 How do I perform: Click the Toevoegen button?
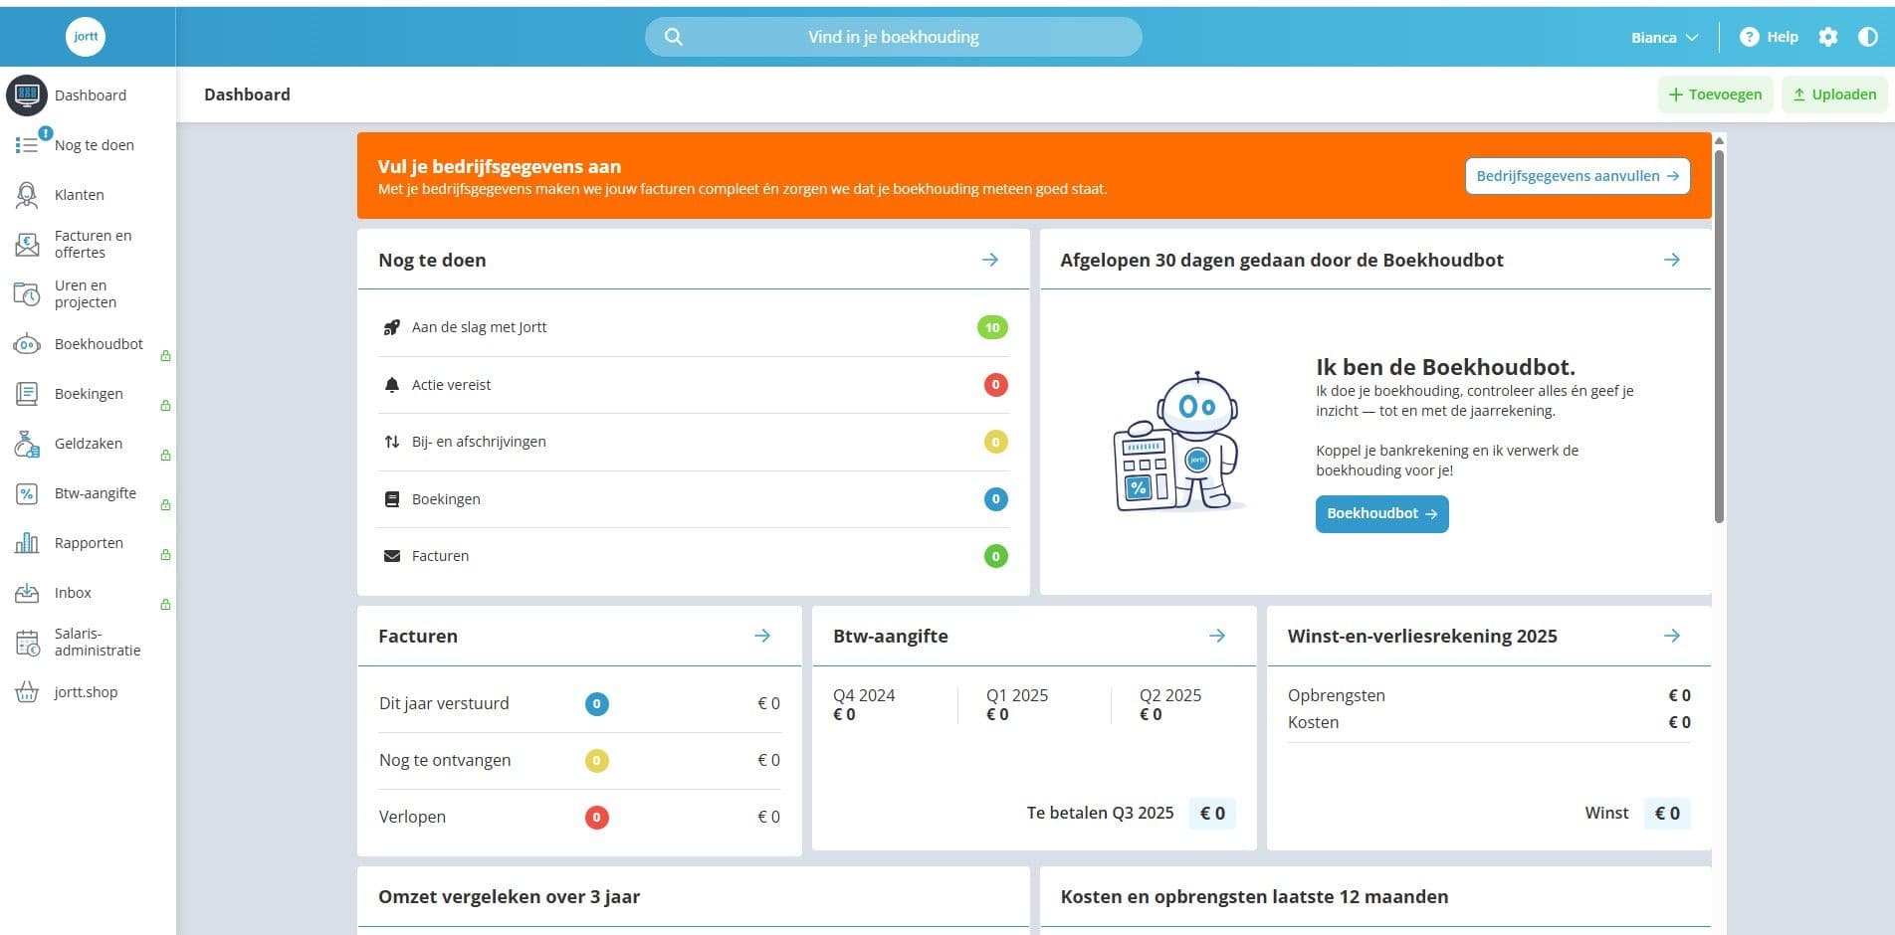coord(1715,94)
